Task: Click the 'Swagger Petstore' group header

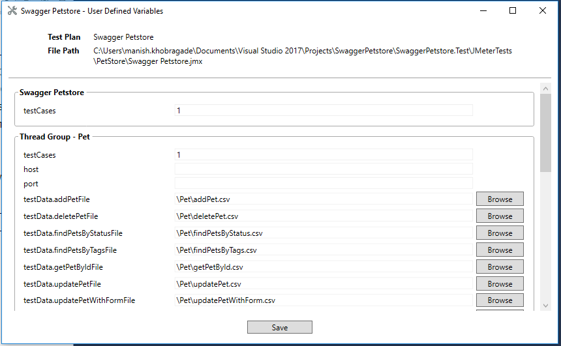Action: click(x=52, y=93)
